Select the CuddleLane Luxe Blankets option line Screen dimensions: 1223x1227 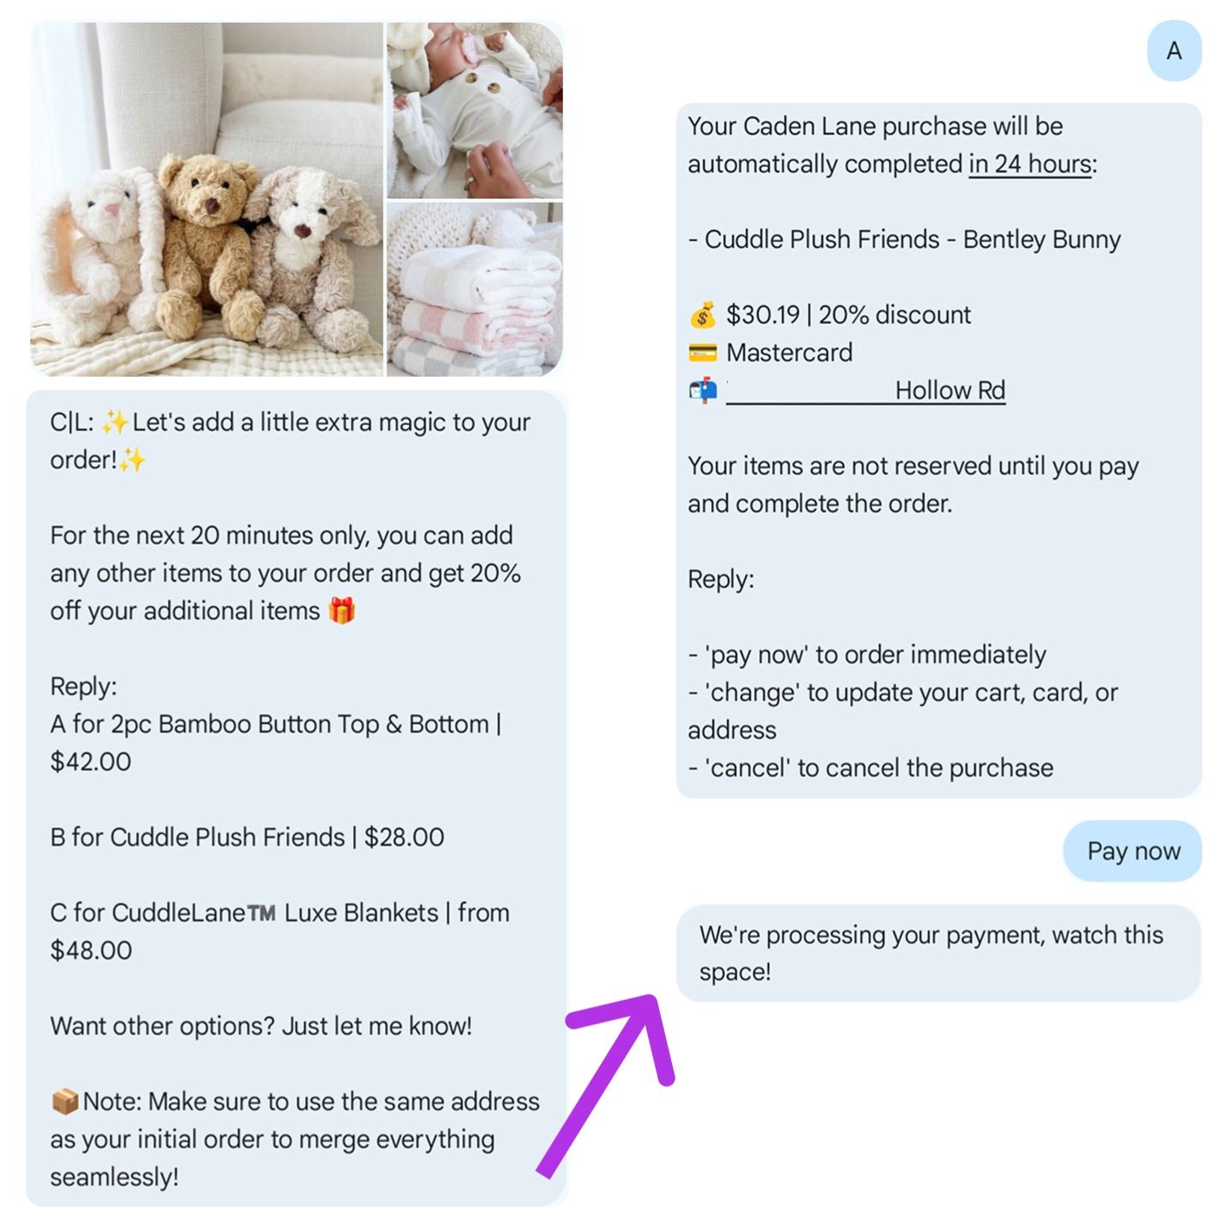coord(280,931)
